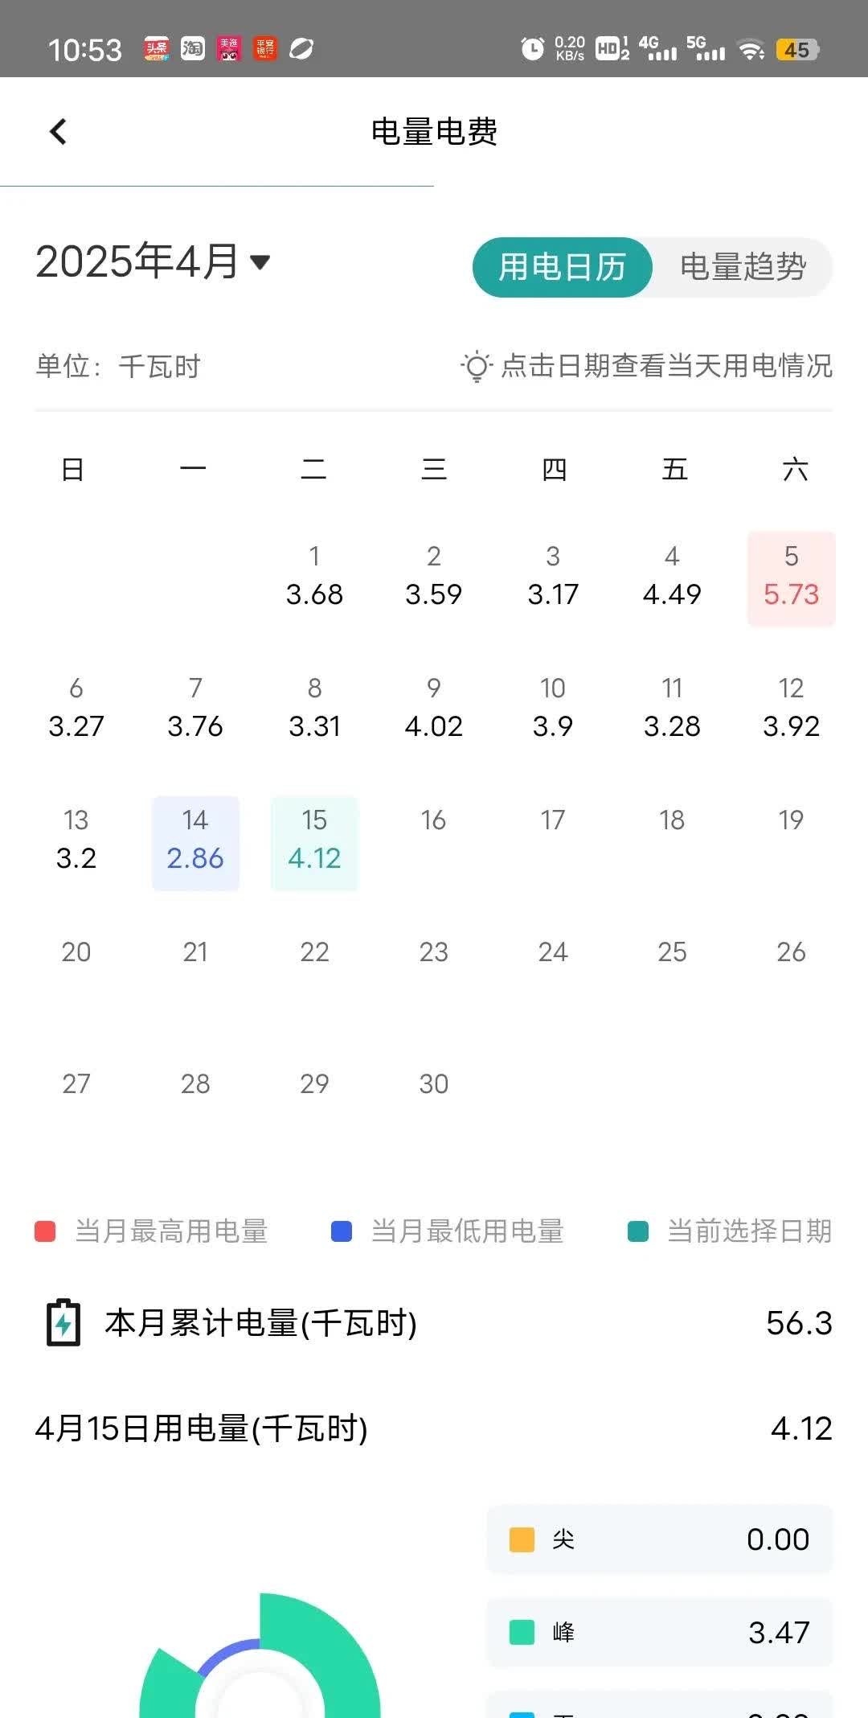The image size is (868, 1718).
Task: Select April 7 with 3.76 usage
Action: pos(195,709)
